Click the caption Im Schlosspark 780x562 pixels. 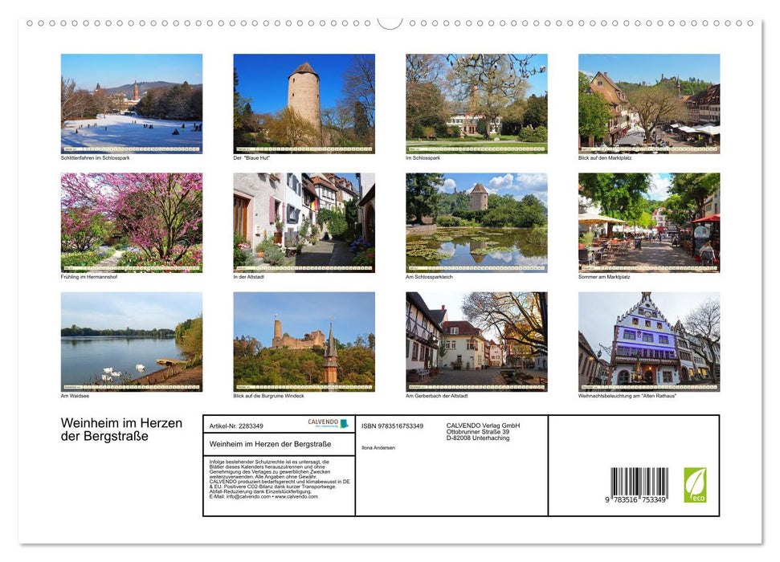[x=423, y=157]
